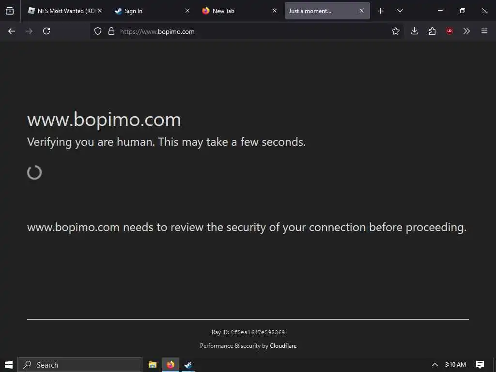
Task: Close the New Tab tab
Action: (275, 11)
